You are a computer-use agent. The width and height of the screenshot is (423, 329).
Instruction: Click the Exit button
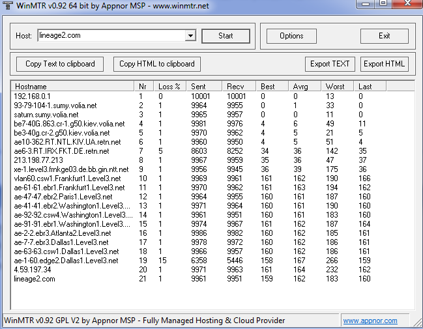coord(384,36)
